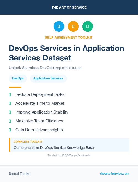Click Comprehensive DevOps Service Knowledge Base text
This screenshot has width=138, height=182.
tap(54, 148)
